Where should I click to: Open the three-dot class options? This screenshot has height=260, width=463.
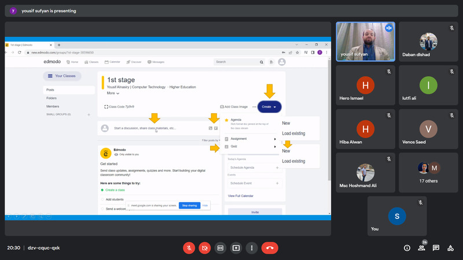pyautogui.click(x=254, y=107)
